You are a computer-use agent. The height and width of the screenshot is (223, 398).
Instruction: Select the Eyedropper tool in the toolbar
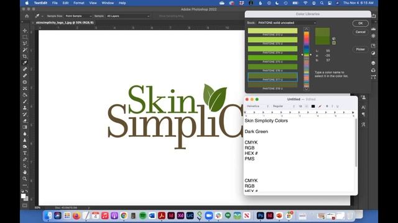click(x=25, y=63)
